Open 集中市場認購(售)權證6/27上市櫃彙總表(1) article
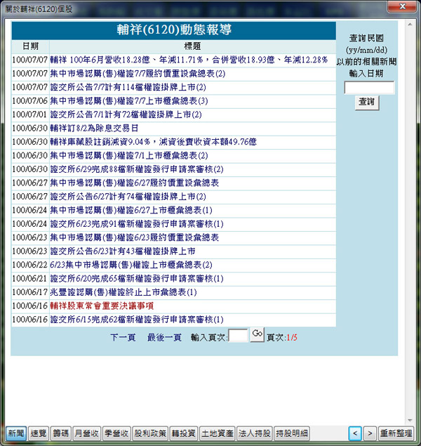The width and height of the screenshot is (421, 446). [131, 210]
